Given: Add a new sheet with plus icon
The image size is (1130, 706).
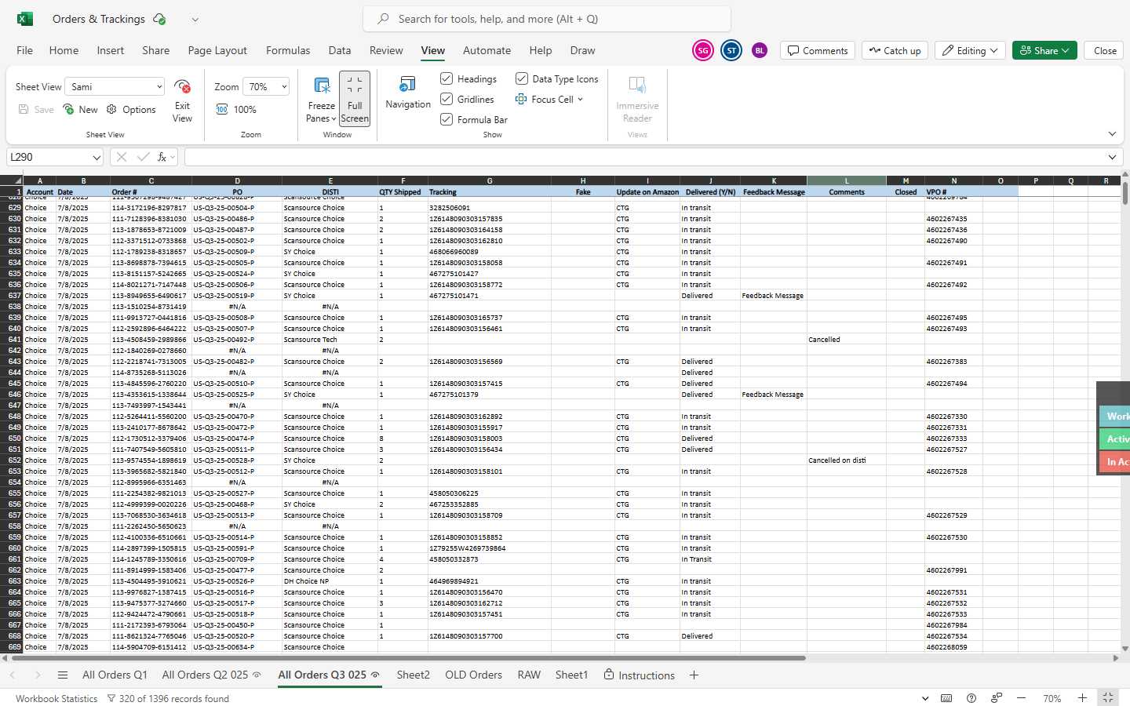Looking at the screenshot, I should 694,675.
